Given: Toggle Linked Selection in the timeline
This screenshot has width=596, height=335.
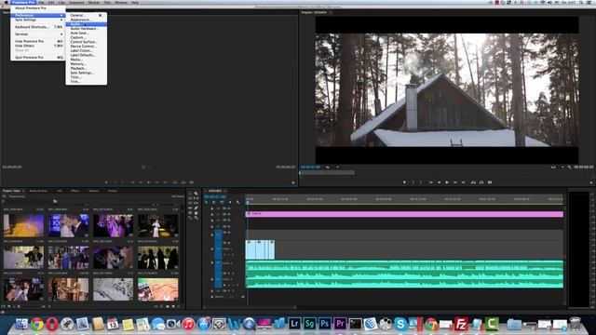Looking at the screenshot, I should click(222, 203).
